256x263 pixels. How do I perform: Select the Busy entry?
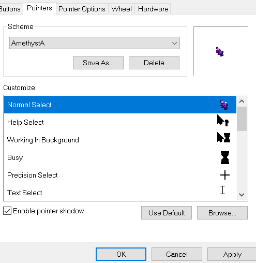(x=120, y=157)
